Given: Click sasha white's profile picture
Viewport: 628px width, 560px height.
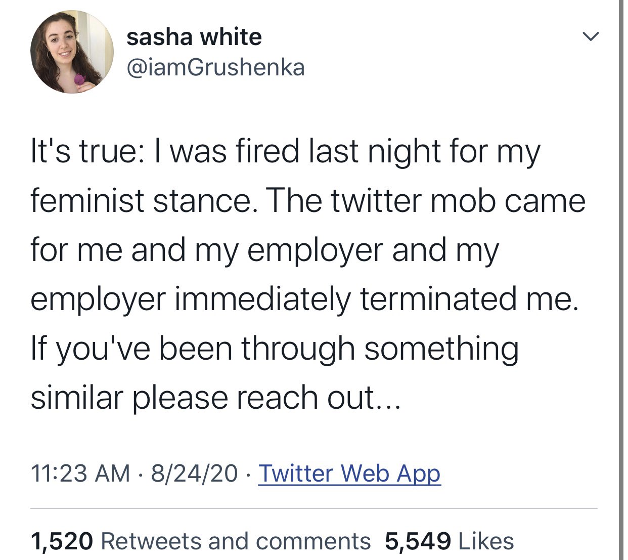Looking at the screenshot, I should click(x=72, y=52).
